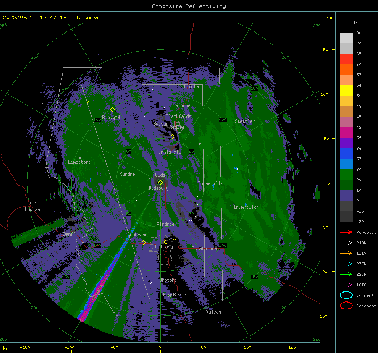Click the HighRiver town label
Viewport: 378px width, 353px height.
(x=174, y=295)
